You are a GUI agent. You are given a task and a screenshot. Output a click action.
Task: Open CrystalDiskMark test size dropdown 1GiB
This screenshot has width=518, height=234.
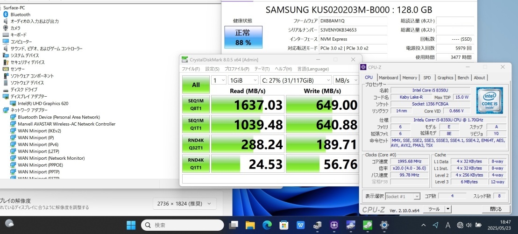[243, 80]
